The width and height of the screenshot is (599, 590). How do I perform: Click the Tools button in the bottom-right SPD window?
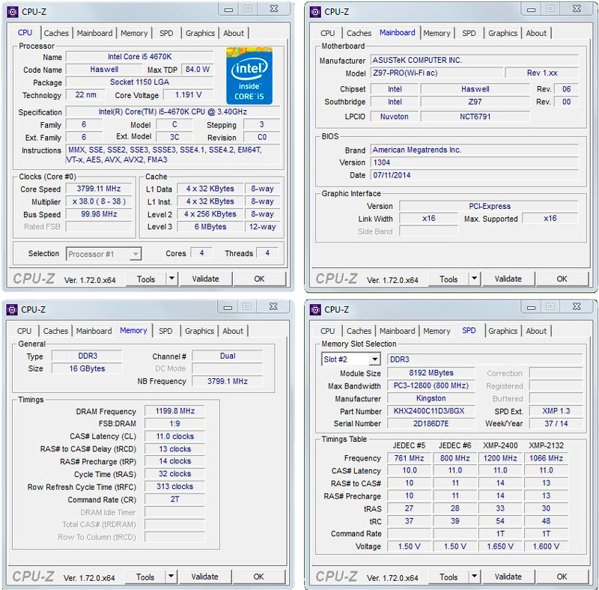pos(449,577)
